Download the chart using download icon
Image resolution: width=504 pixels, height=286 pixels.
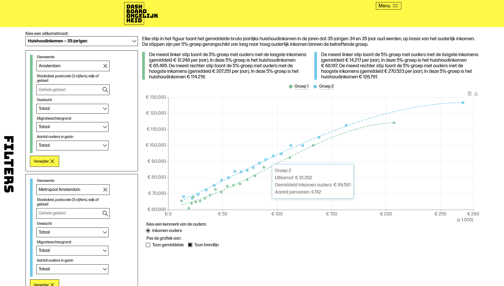click(x=476, y=93)
